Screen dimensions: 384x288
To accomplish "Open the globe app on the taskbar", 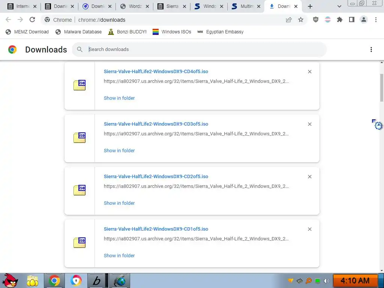I will coord(120,281).
